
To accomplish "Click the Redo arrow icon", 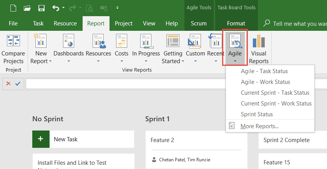I will [x=72, y=8].
